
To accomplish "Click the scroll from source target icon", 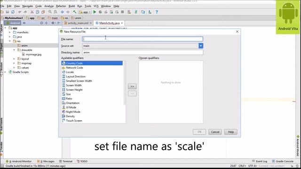I will click(41, 23).
